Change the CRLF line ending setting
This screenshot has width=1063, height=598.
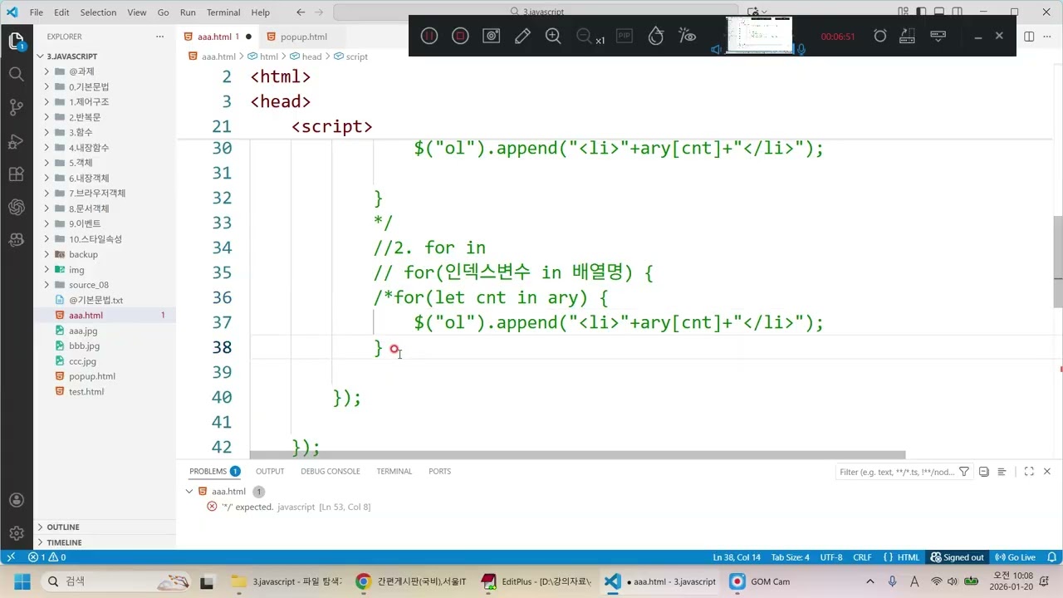[862, 557]
